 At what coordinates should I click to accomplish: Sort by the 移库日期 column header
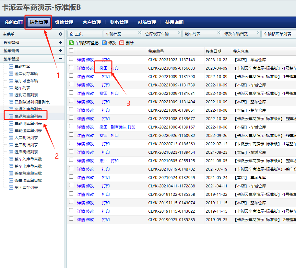pyautogui.click(x=213, y=51)
